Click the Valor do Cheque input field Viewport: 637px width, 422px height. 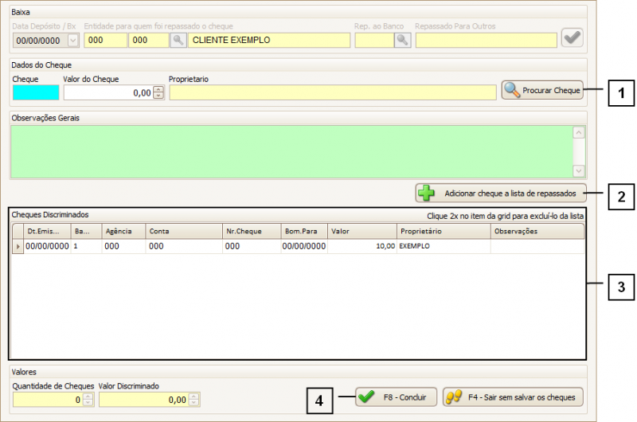(107, 92)
